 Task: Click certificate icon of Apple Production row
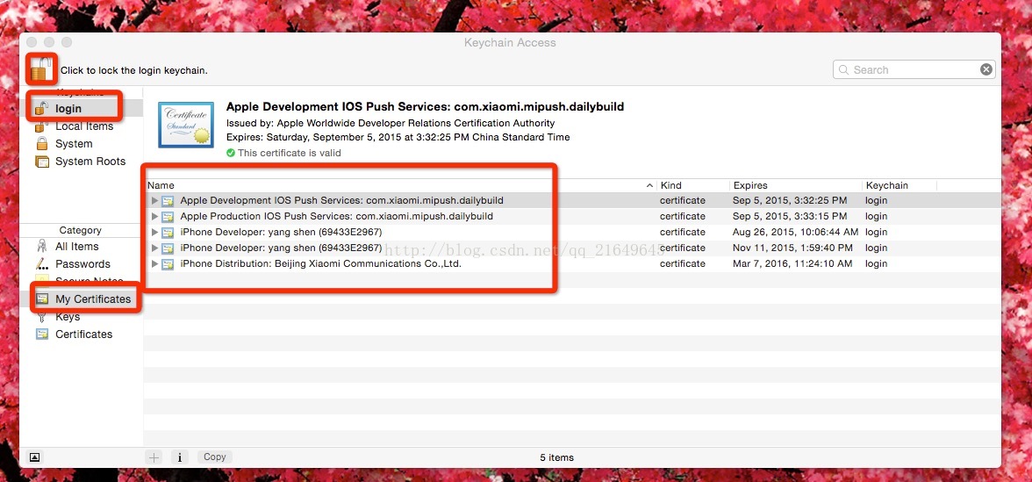click(168, 216)
